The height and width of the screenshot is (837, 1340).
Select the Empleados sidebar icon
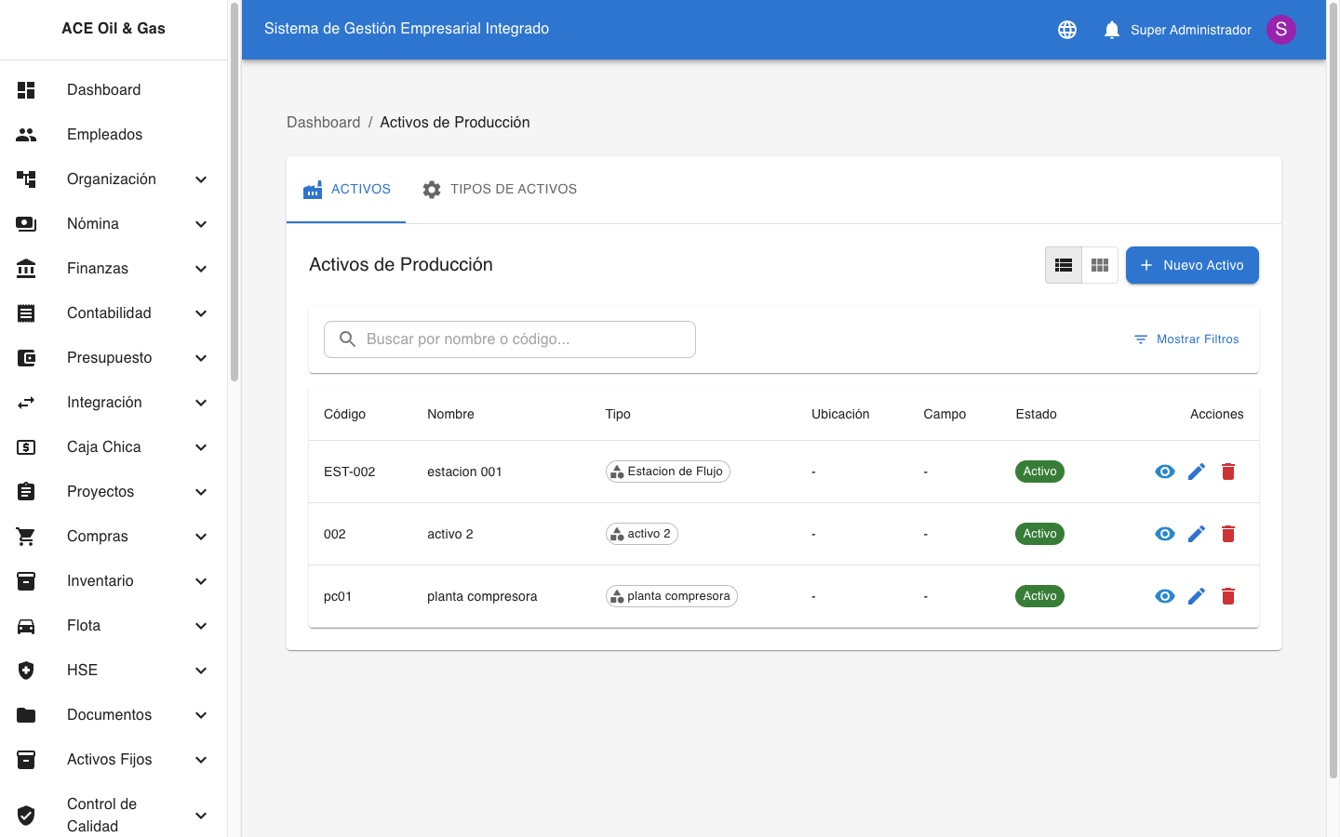(x=26, y=134)
